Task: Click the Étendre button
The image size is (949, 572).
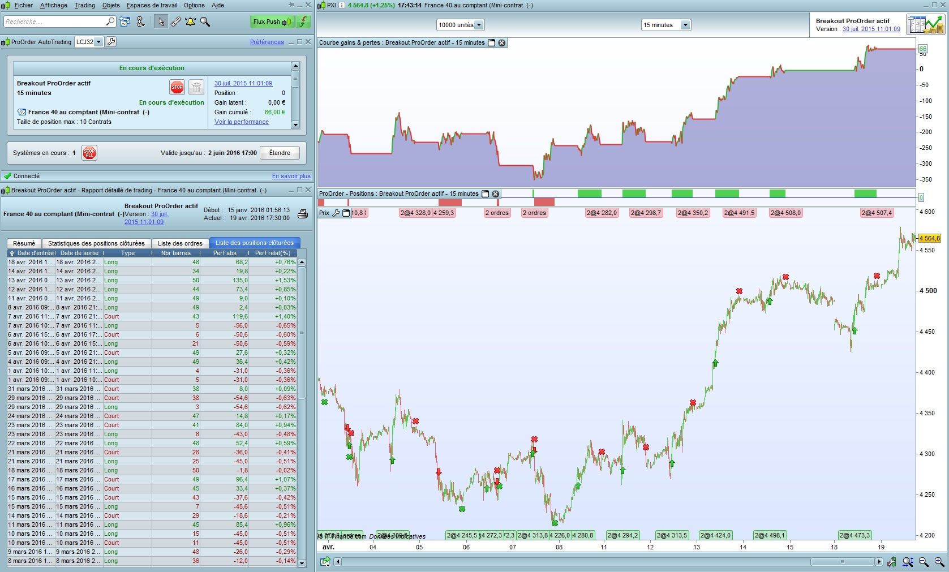Action: [280, 153]
